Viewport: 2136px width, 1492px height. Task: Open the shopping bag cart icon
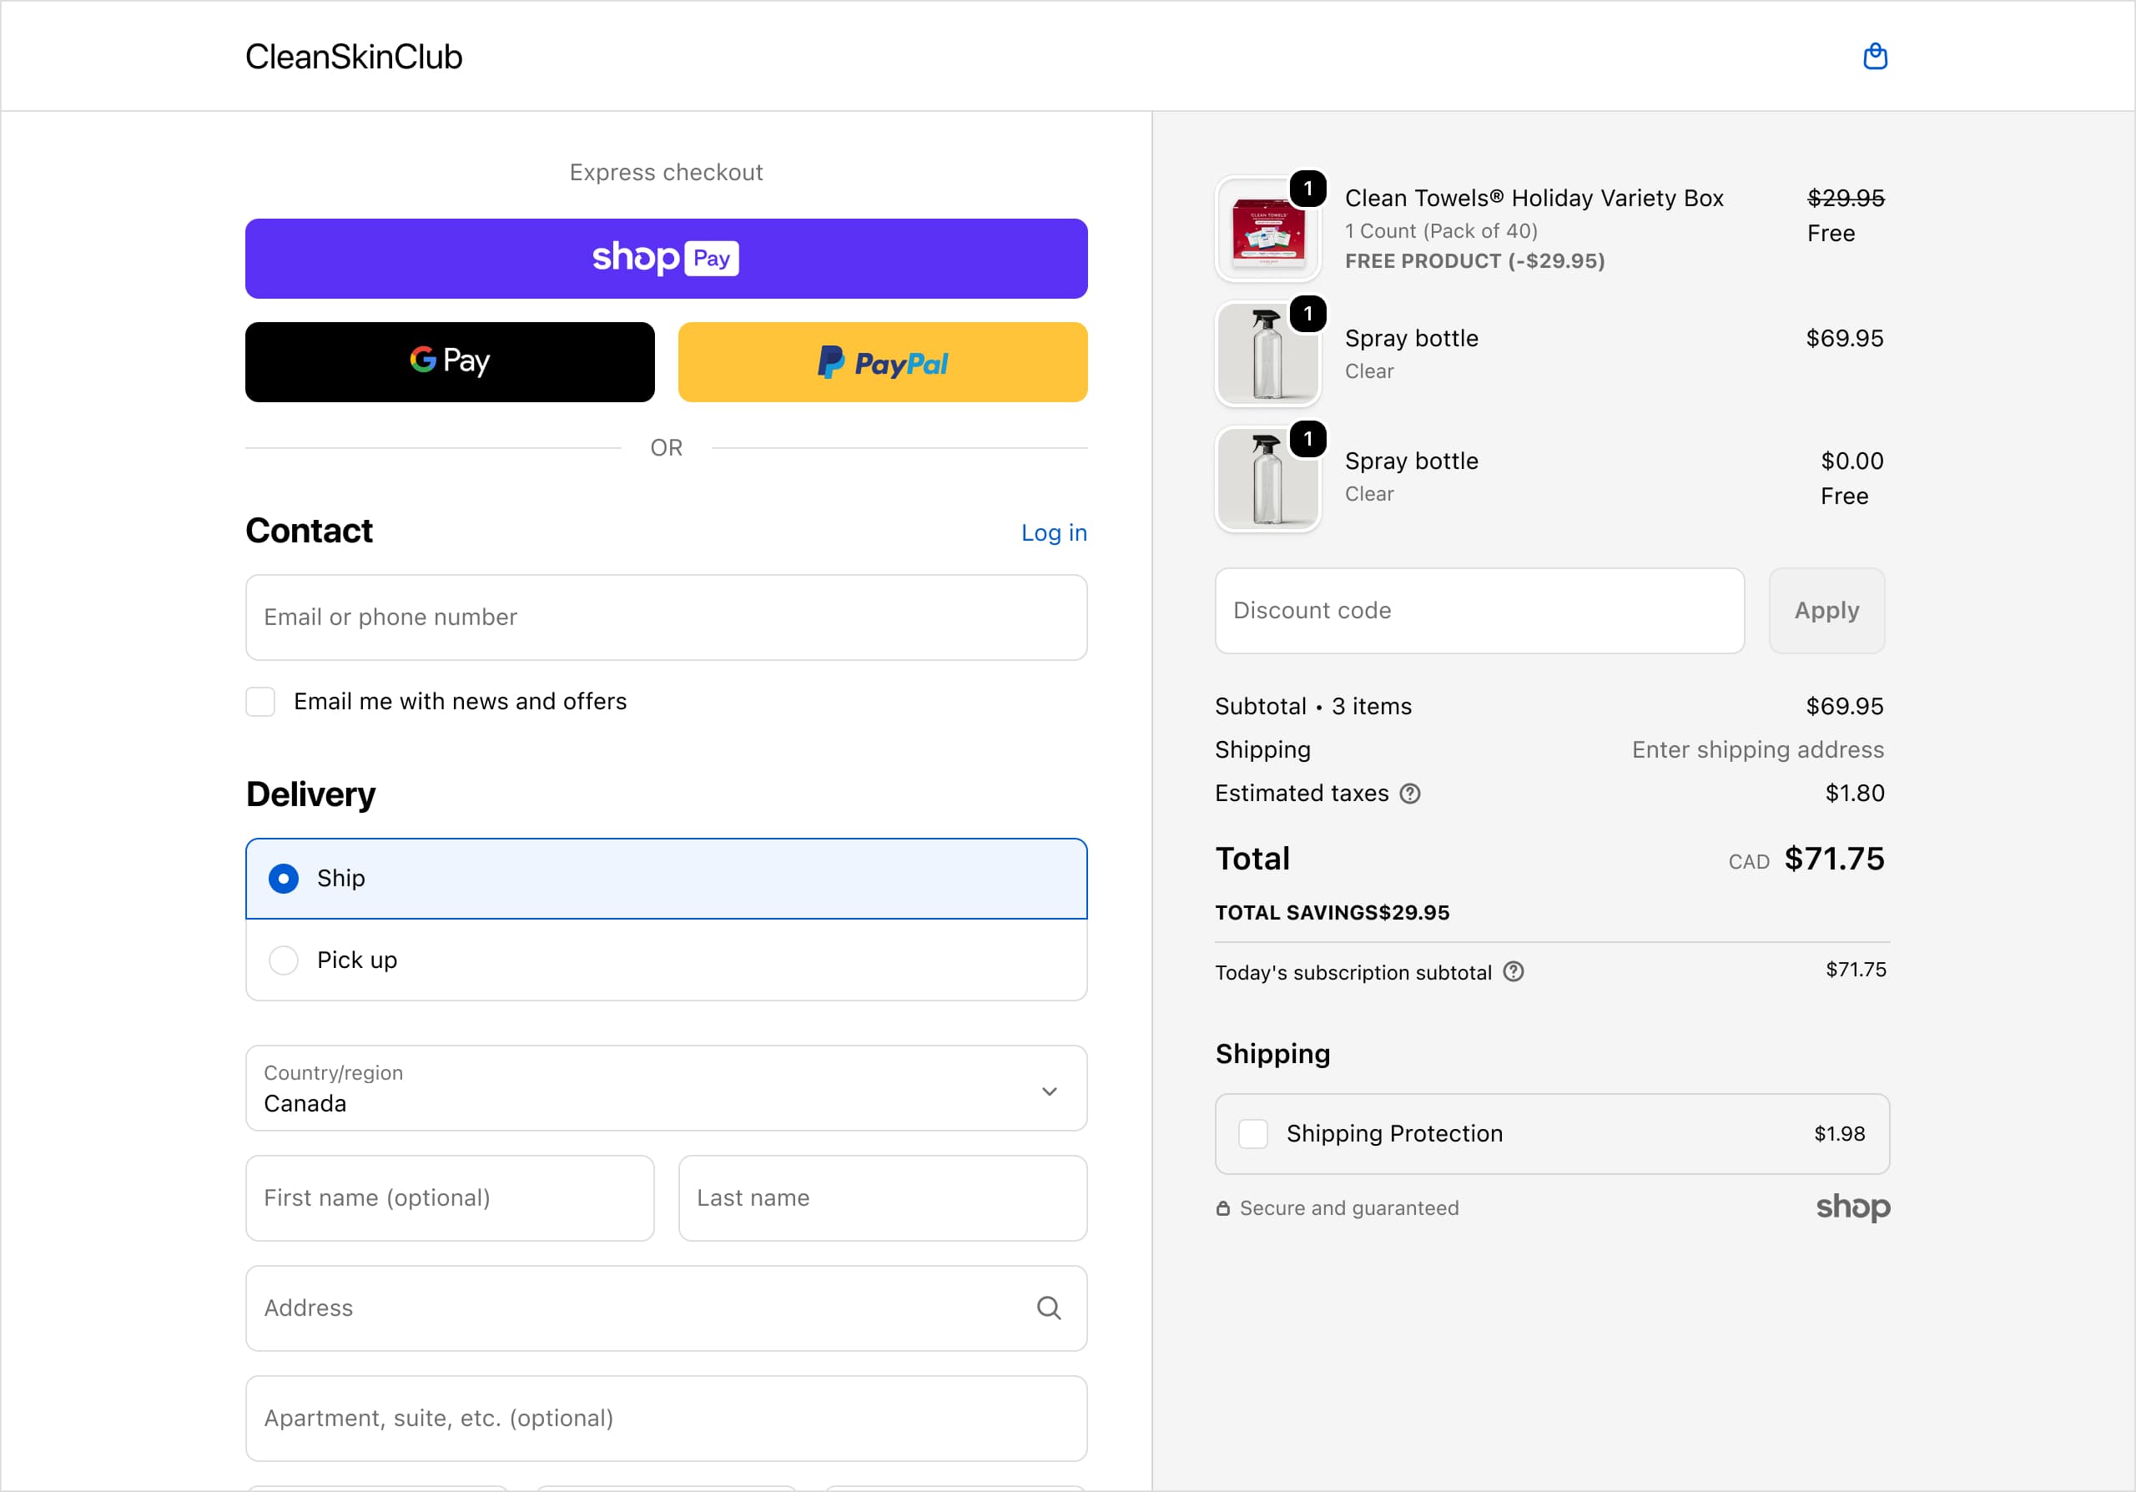click(x=1876, y=57)
